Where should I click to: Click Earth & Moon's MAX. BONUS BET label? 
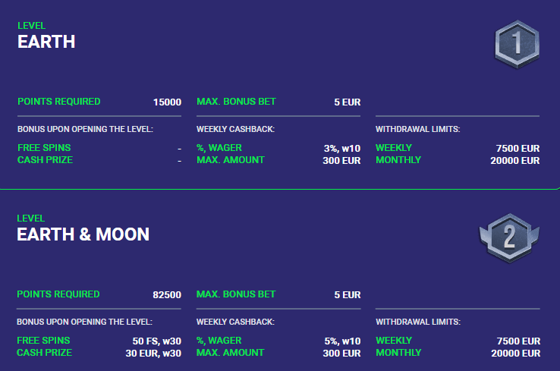tap(236, 294)
